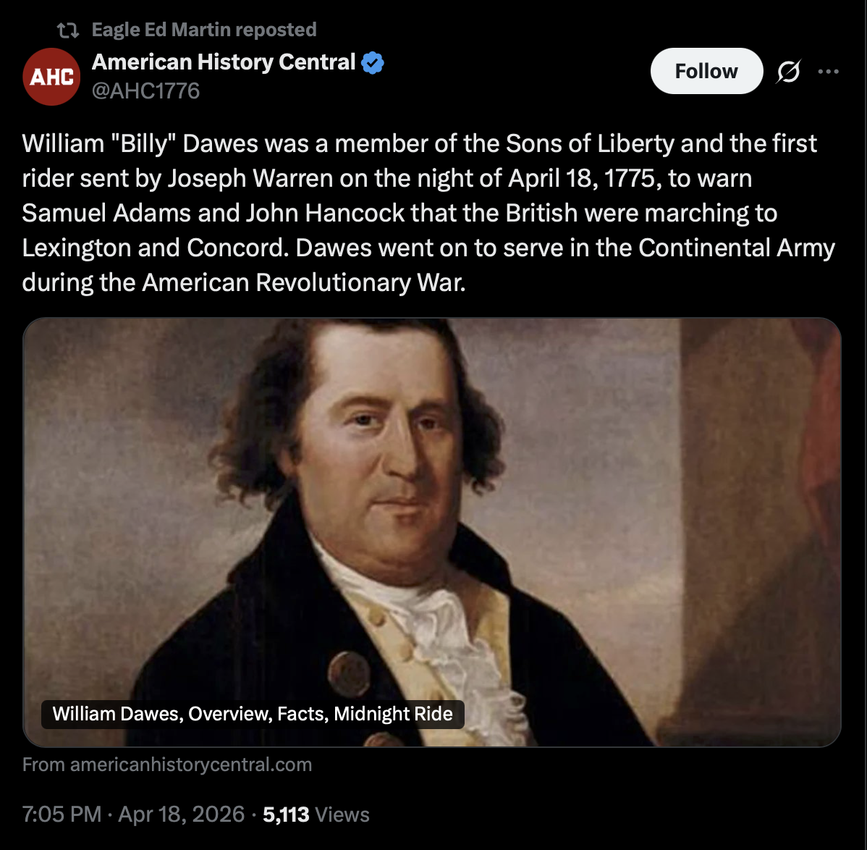Click the blue verified checkmark badge

click(x=373, y=63)
